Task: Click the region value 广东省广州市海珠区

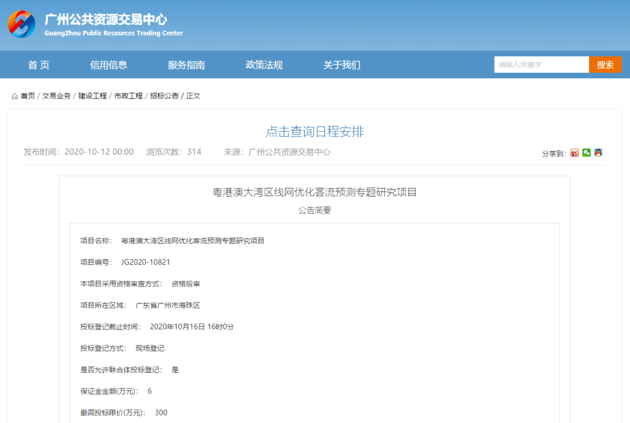Action: [167, 305]
